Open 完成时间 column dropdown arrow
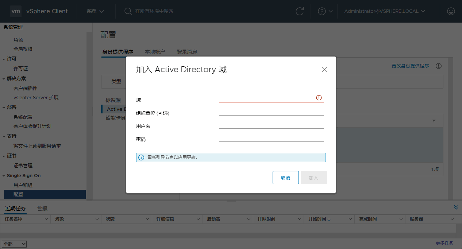Viewport: 462px width, 249px height. click(x=401, y=219)
